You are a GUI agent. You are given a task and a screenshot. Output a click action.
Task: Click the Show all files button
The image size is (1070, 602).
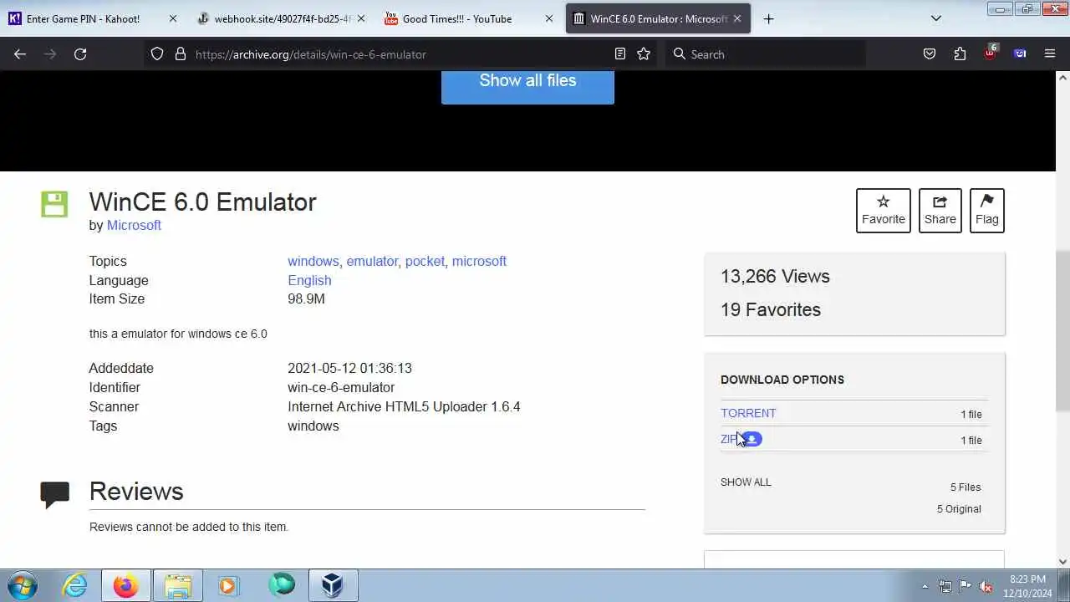pos(527,82)
